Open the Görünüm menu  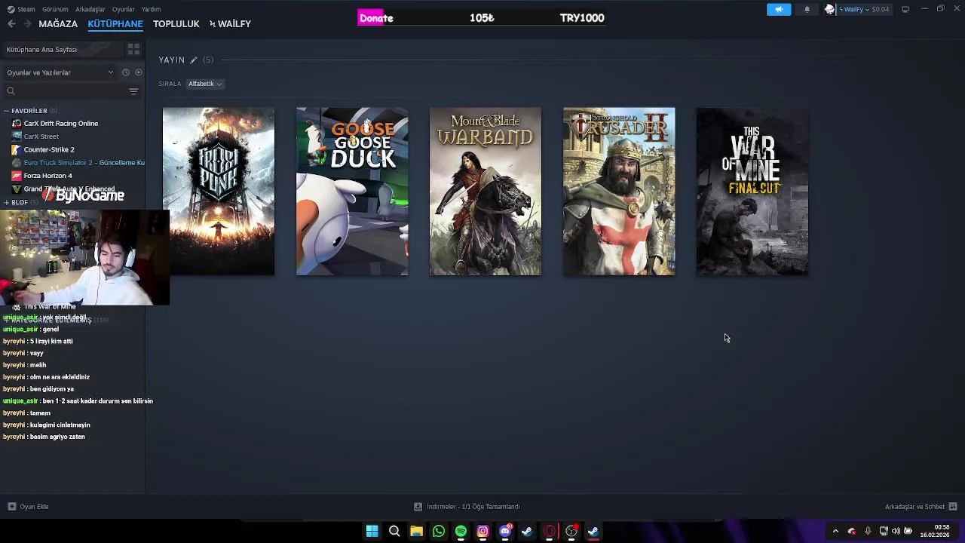point(55,9)
